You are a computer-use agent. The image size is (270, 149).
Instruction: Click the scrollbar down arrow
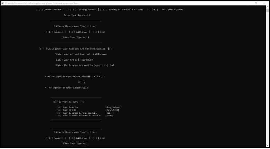tap(267, 145)
